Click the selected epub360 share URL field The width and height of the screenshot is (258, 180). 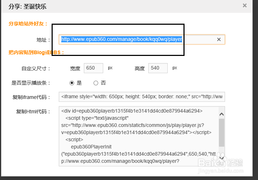click(x=142, y=39)
